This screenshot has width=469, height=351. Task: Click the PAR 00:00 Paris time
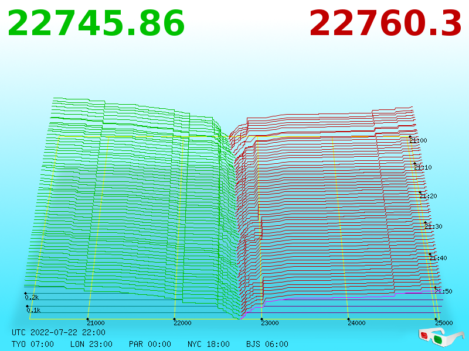click(x=150, y=344)
